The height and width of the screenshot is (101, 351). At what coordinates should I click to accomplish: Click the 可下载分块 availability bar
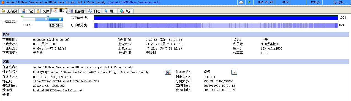[x=216, y=25]
